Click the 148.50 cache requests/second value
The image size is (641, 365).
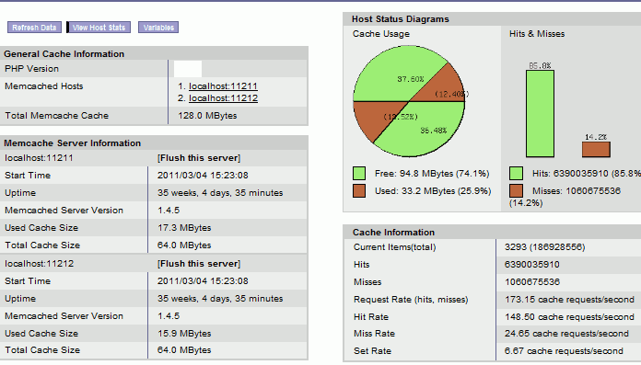(569, 317)
